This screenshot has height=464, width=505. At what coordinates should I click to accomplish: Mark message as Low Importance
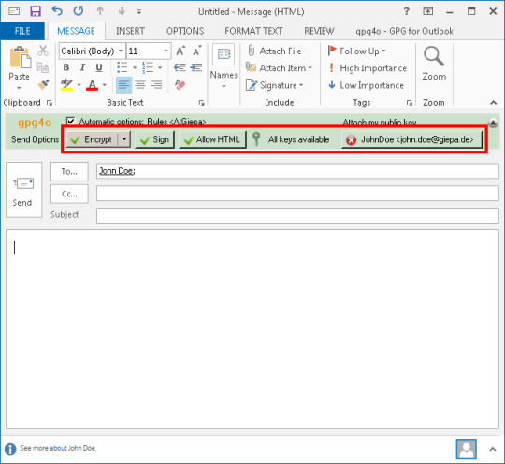pos(366,85)
